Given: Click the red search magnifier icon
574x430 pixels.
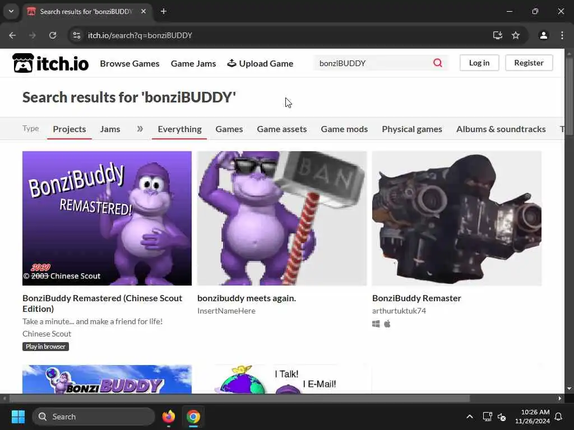Looking at the screenshot, I should pos(437,63).
